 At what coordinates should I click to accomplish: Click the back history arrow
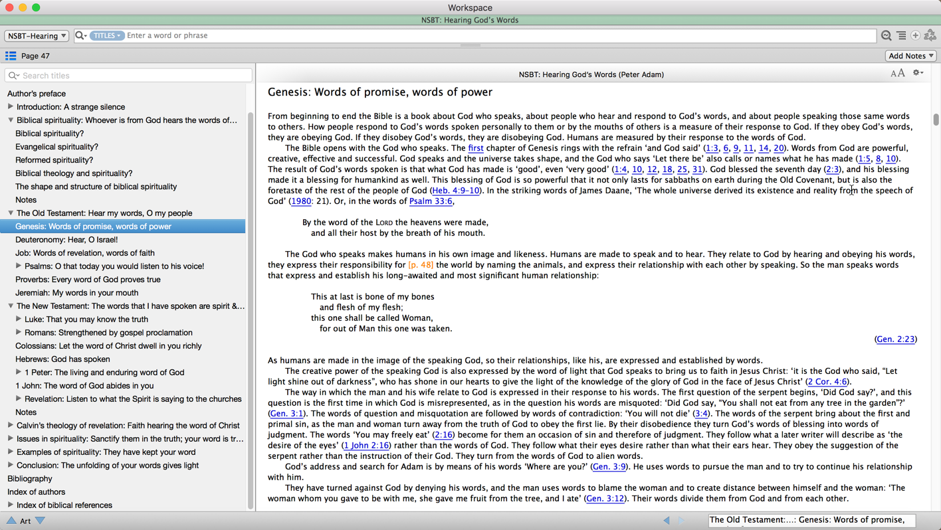pyautogui.click(x=667, y=521)
